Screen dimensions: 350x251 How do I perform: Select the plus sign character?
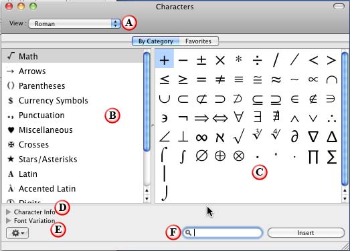[x=165, y=60]
